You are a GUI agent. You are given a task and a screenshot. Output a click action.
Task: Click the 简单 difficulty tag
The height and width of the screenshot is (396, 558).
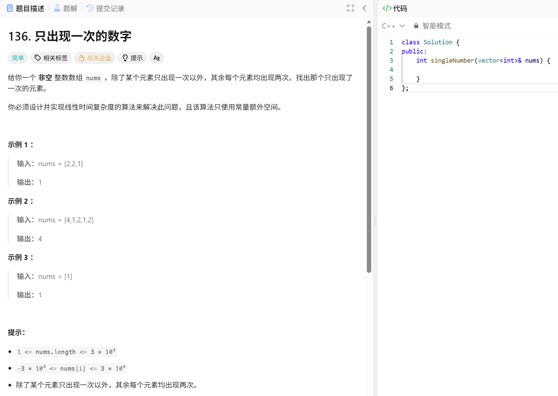pos(18,58)
